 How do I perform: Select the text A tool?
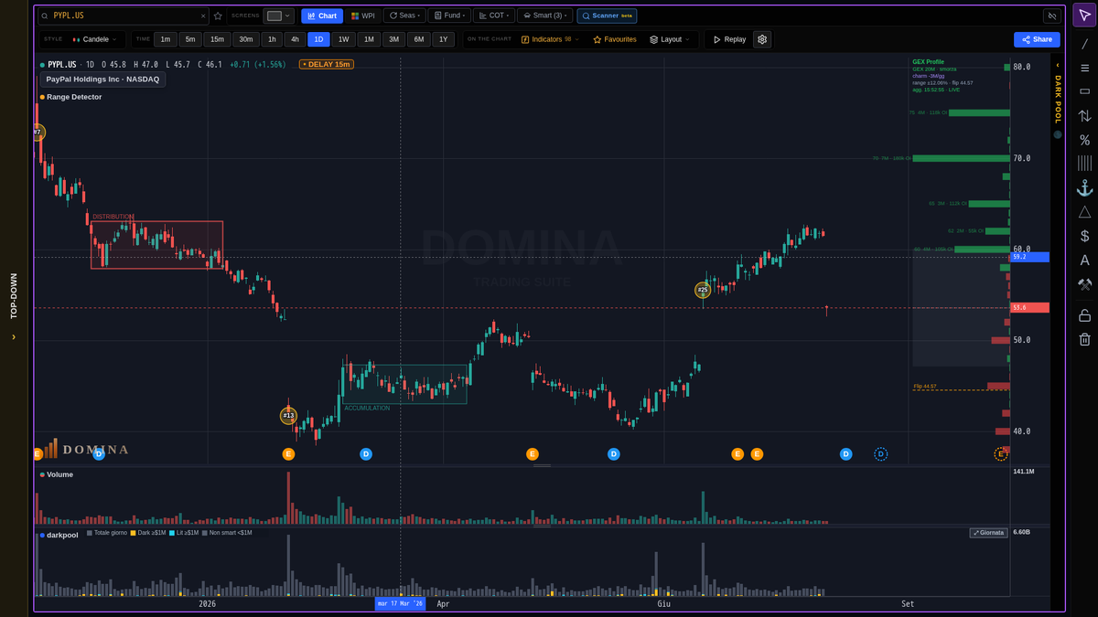1084,261
